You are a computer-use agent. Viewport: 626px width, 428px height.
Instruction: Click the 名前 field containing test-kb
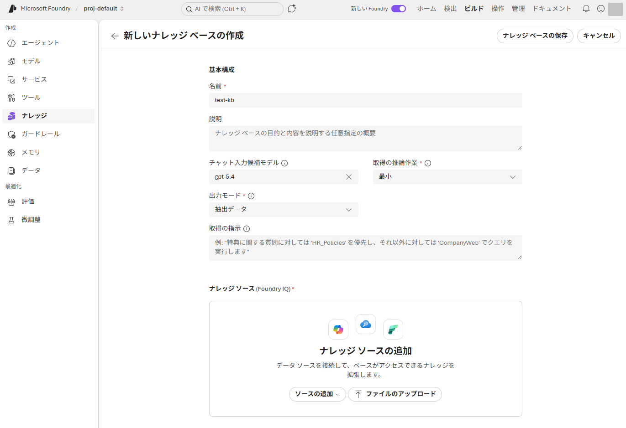pos(366,100)
